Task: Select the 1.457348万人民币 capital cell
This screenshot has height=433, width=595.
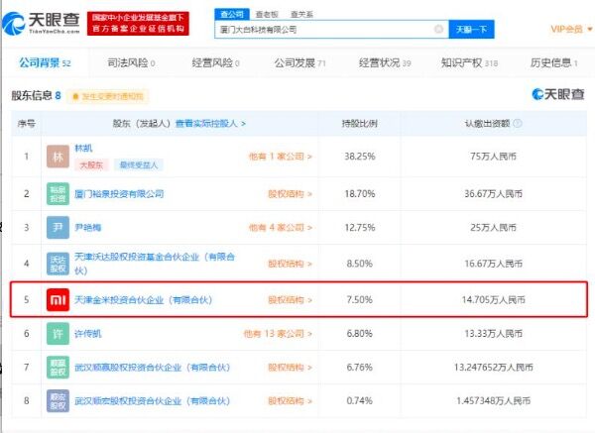Action: pos(493,400)
